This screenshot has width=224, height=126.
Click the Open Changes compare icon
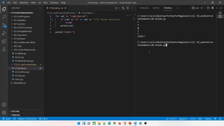[x=123, y=8]
